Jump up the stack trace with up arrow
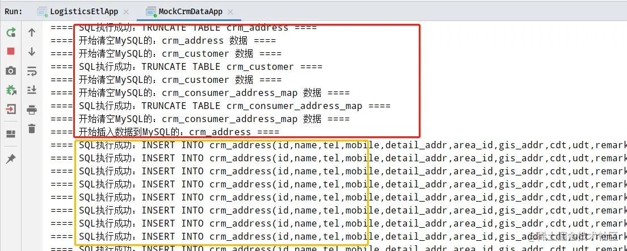627x251 pixels. (32, 32)
